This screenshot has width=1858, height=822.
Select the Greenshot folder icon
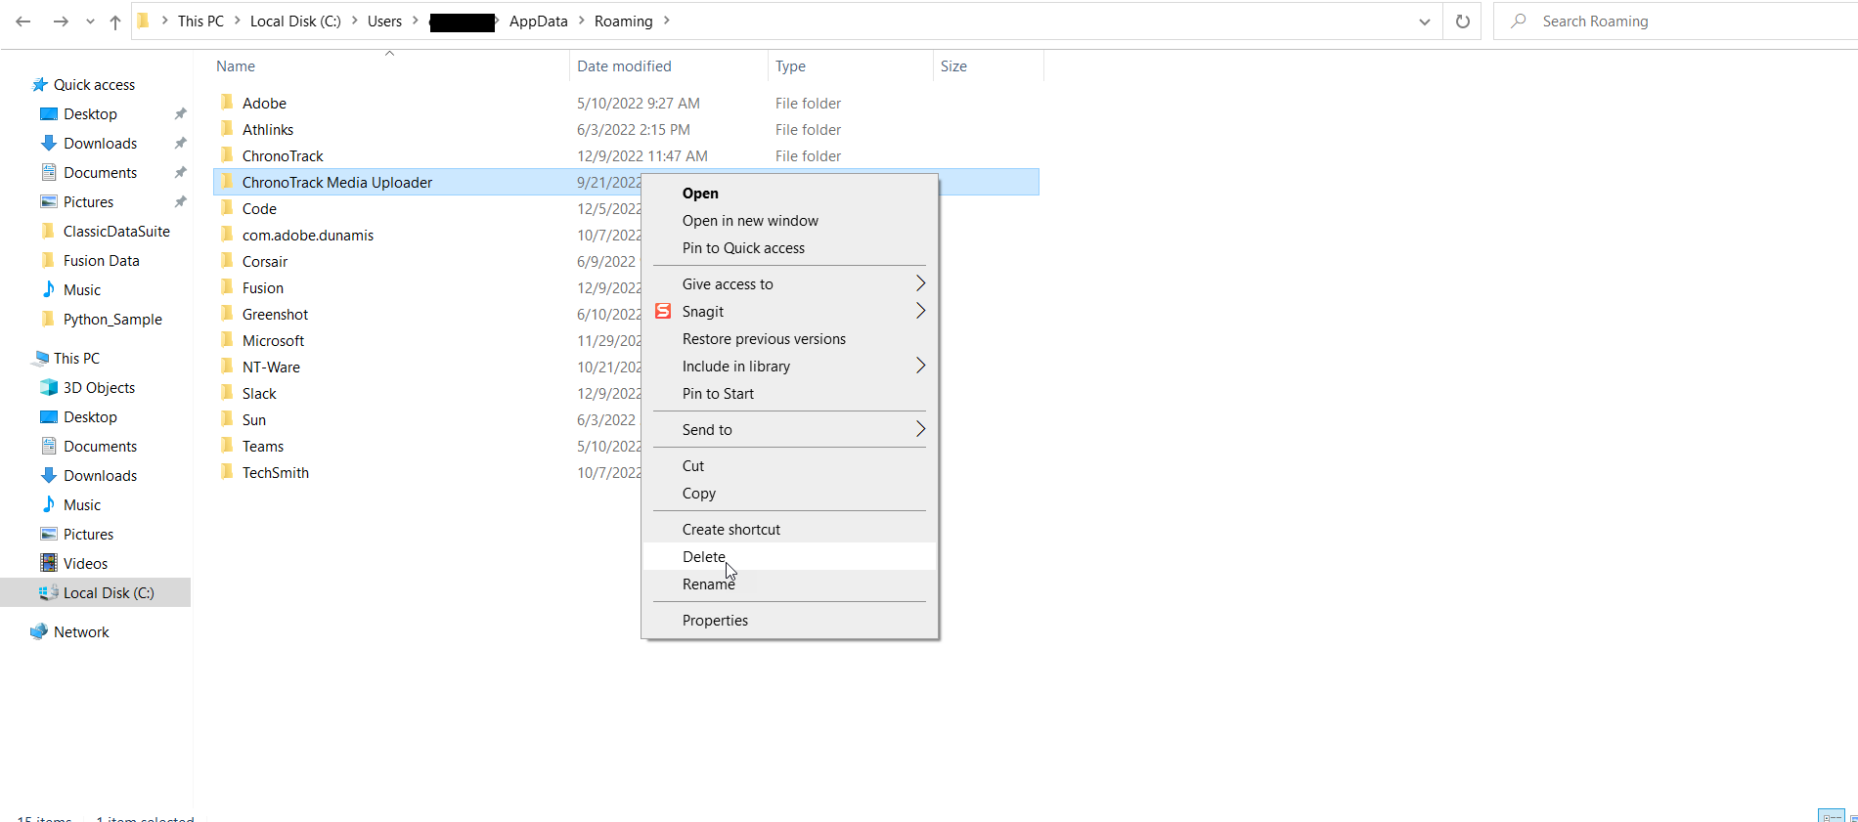[227, 314]
